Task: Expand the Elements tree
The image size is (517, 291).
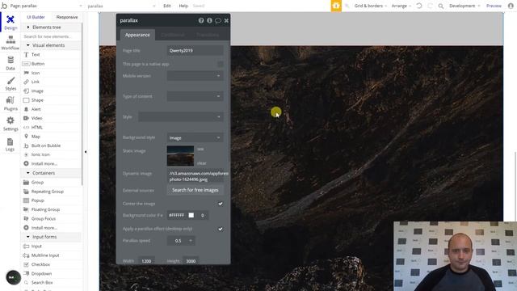Action: click(28, 27)
